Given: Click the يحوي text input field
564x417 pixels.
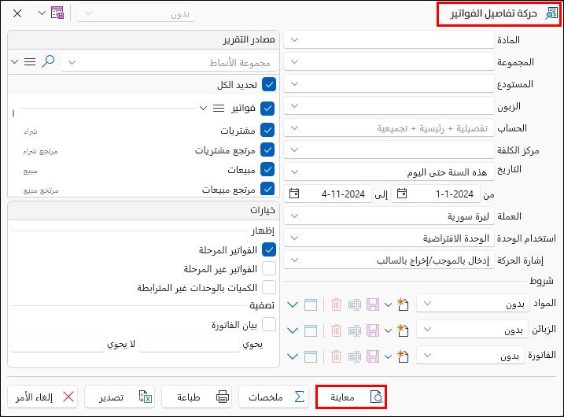Looking at the screenshot, I should (190, 343).
